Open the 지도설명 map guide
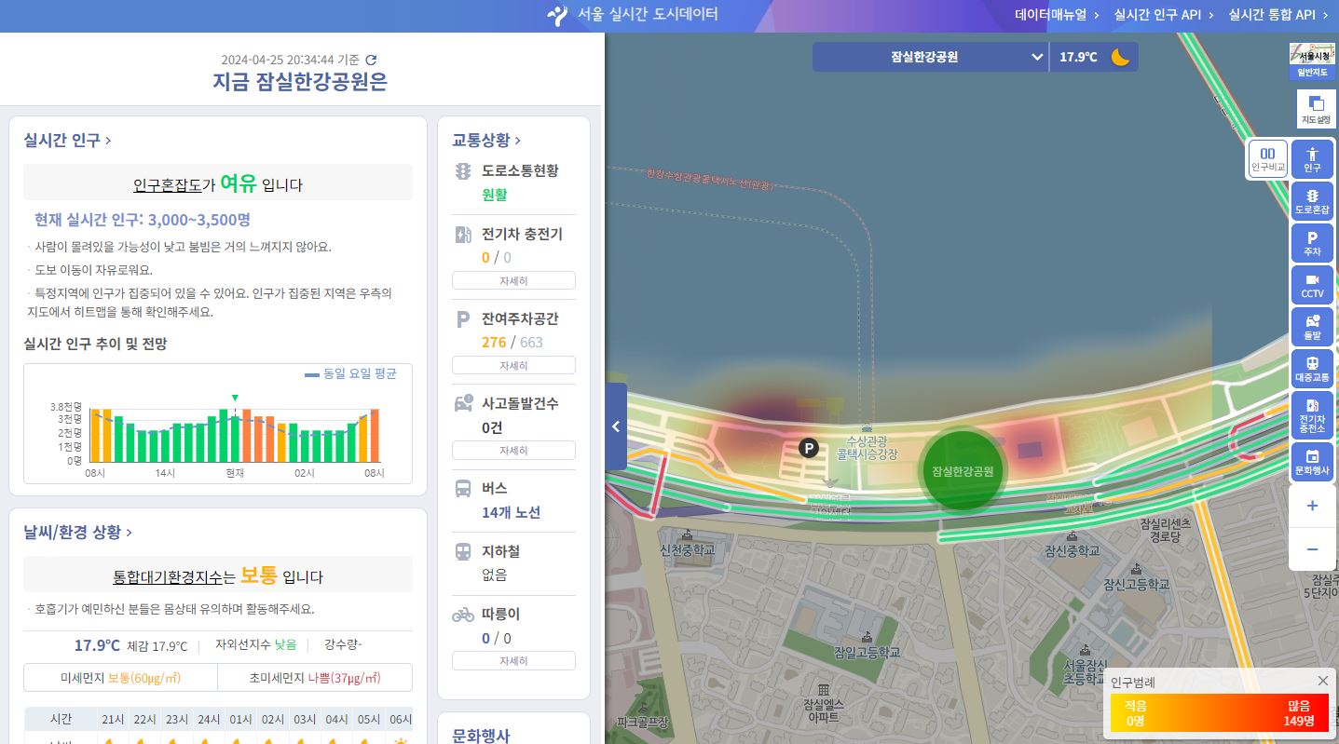 (x=1316, y=109)
